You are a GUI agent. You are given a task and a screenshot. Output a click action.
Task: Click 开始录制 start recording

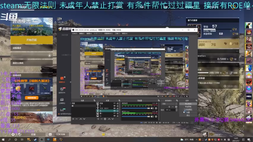point(188,107)
